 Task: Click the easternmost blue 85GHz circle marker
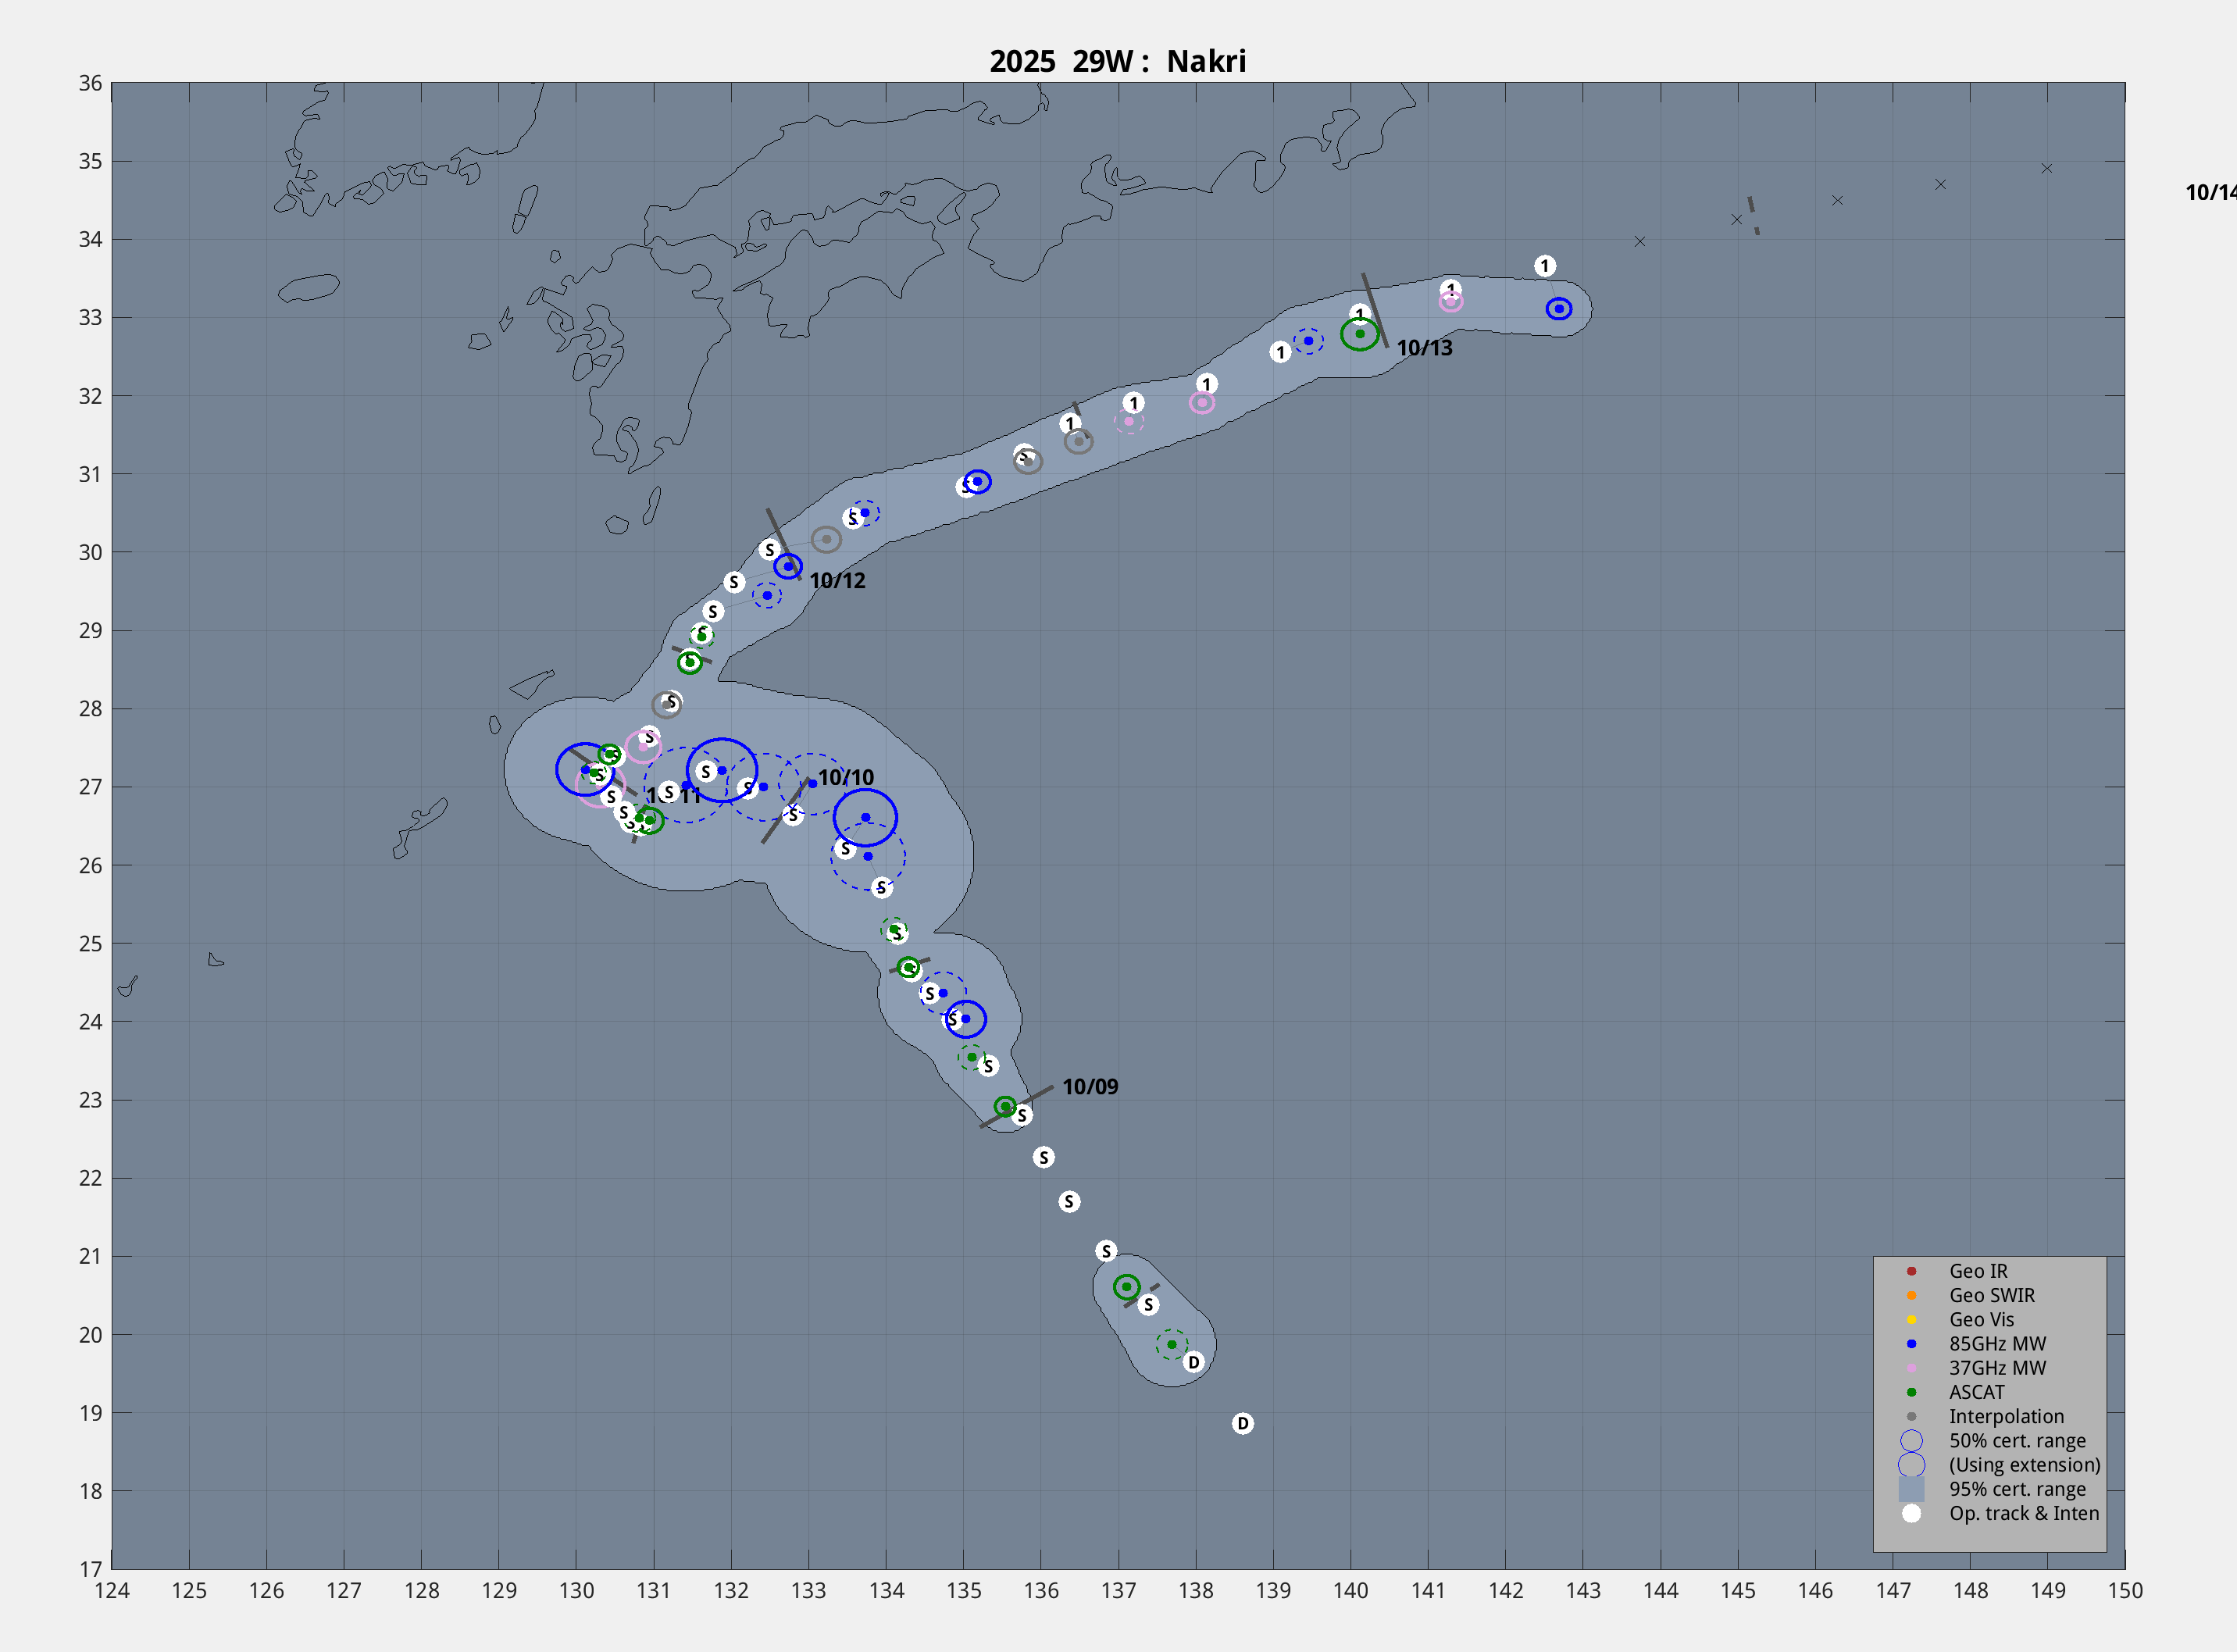1558,309
